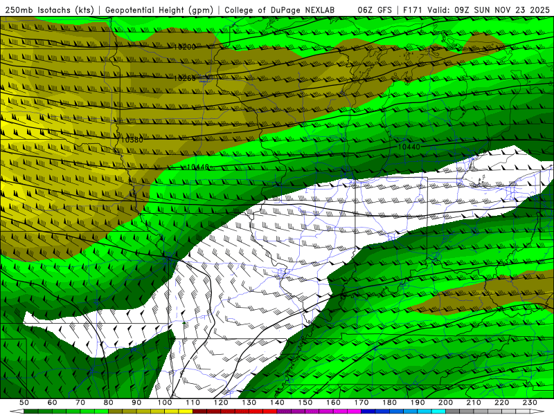Click the 210 value on the colour scale
This screenshot has height=415, width=554.
[474, 403]
